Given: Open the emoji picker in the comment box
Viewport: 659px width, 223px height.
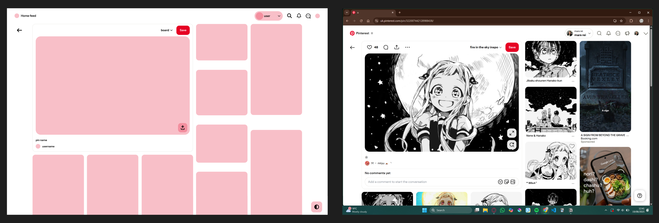Looking at the screenshot, I should 500,182.
